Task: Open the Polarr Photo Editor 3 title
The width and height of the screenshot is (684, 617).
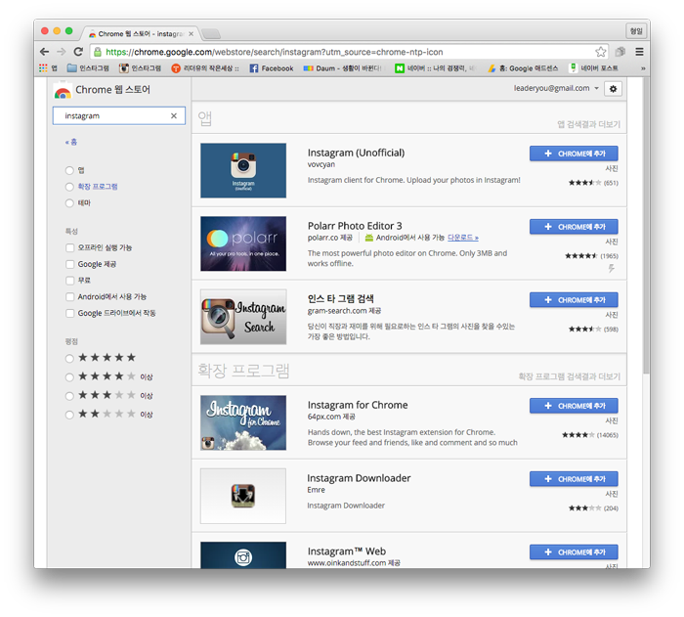Action: coord(355,226)
